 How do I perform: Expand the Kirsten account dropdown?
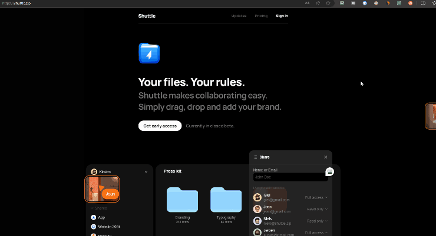[x=146, y=172]
